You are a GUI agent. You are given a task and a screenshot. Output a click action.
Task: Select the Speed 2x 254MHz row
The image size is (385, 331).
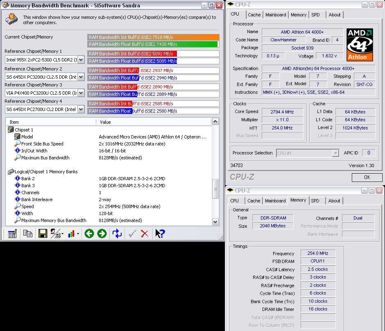pyautogui.click(x=109, y=206)
